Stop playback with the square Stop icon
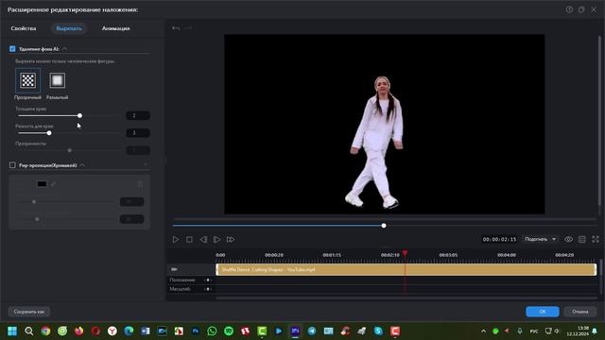The image size is (605, 340). pyautogui.click(x=189, y=239)
